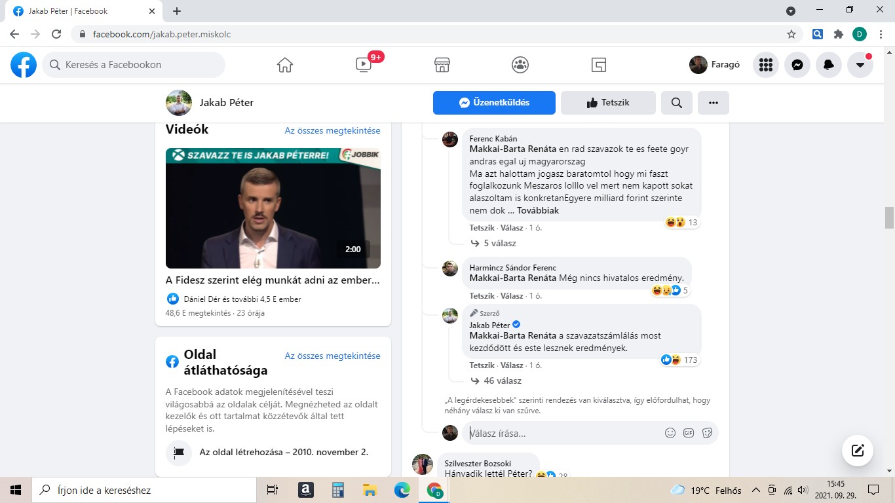Click Jakab Péter page avatar in header
The height and width of the screenshot is (503, 895).
click(179, 103)
